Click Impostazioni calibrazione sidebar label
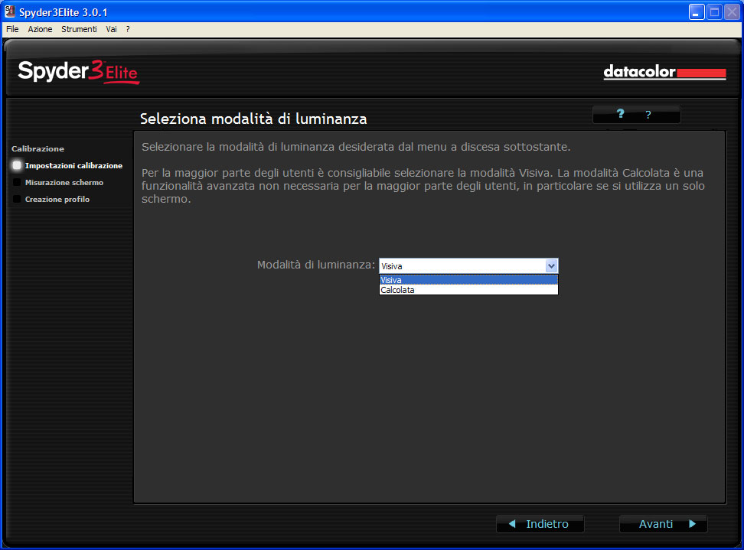The image size is (744, 550). click(x=73, y=165)
